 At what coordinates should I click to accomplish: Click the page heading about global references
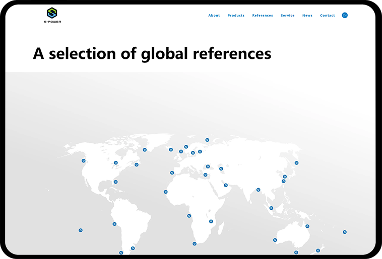152,53
